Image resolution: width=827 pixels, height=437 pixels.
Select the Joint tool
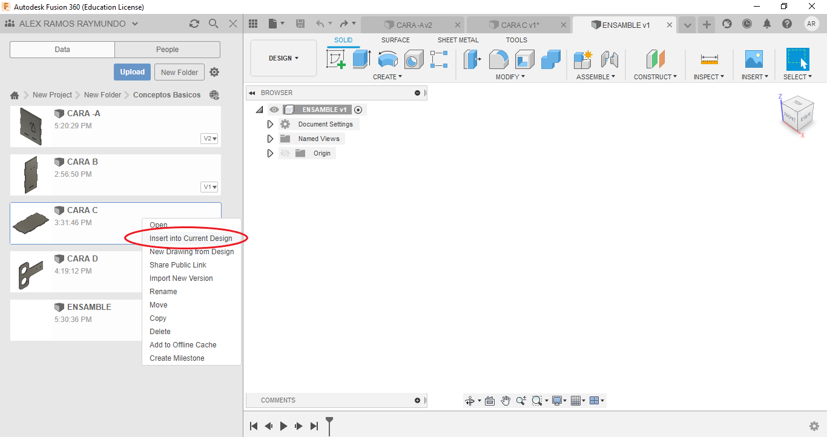pos(609,59)
